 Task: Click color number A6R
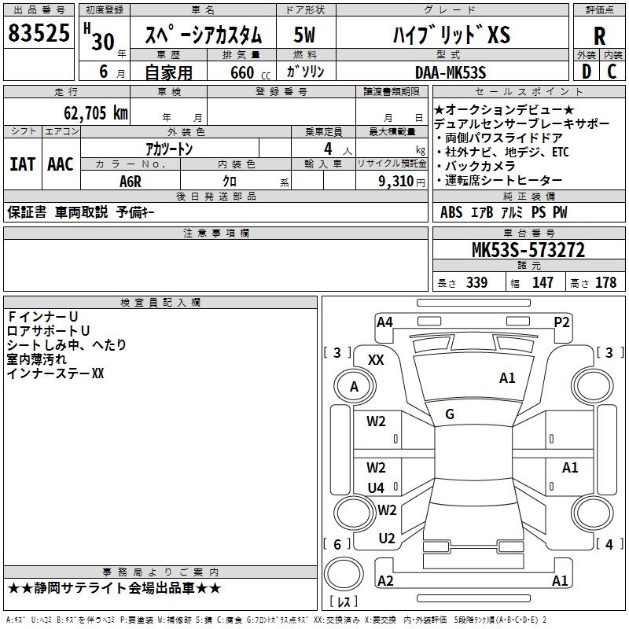[x=131, y=182]
